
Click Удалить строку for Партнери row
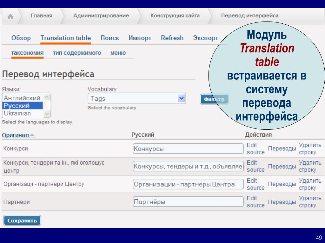310,202
